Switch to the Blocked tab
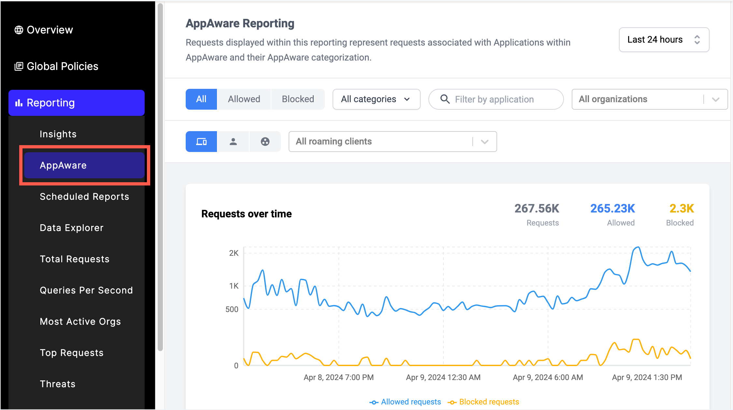The height and width of the screenshot is (410, 733). click(x=297, y=99)
